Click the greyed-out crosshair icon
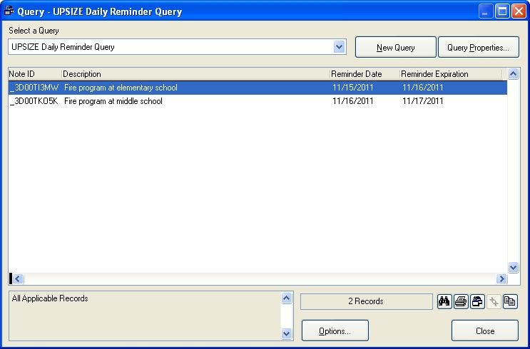 click(494, 301)
